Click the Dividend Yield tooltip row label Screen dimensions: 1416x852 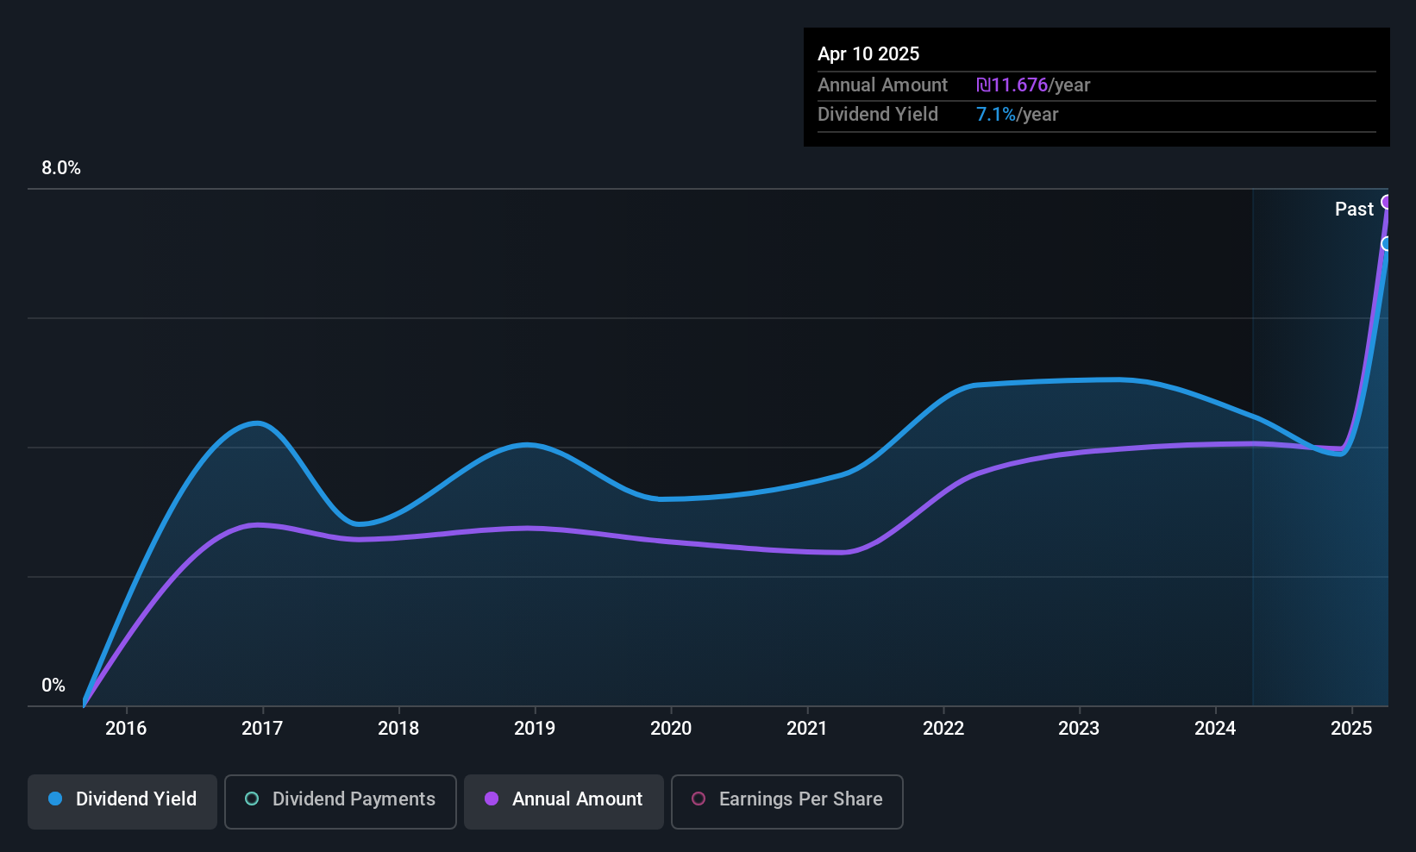click(878, 115)
